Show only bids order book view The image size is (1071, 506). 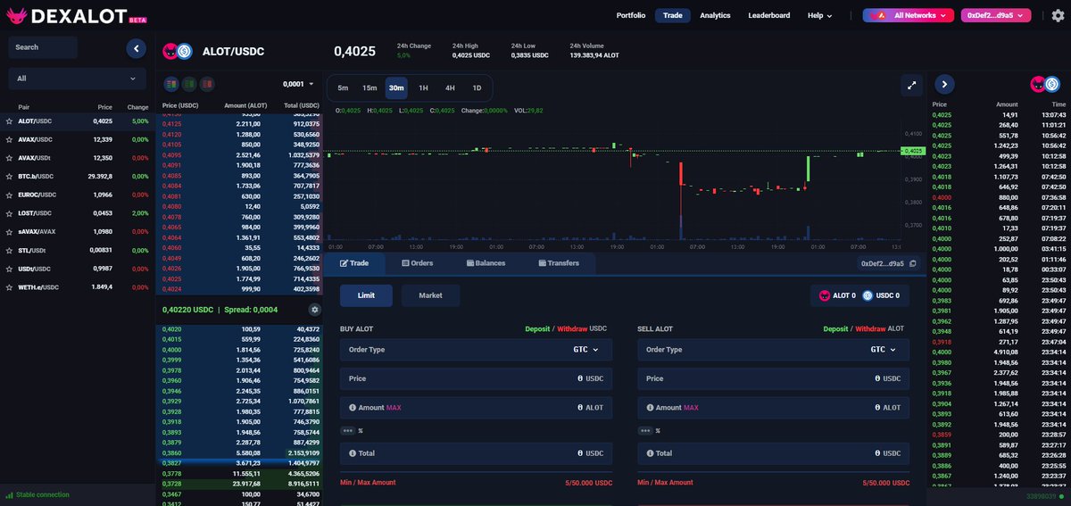[188, 84]
